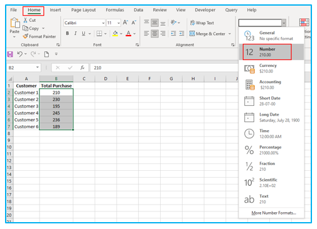Expand the Copy options arrow

point(43,28)
